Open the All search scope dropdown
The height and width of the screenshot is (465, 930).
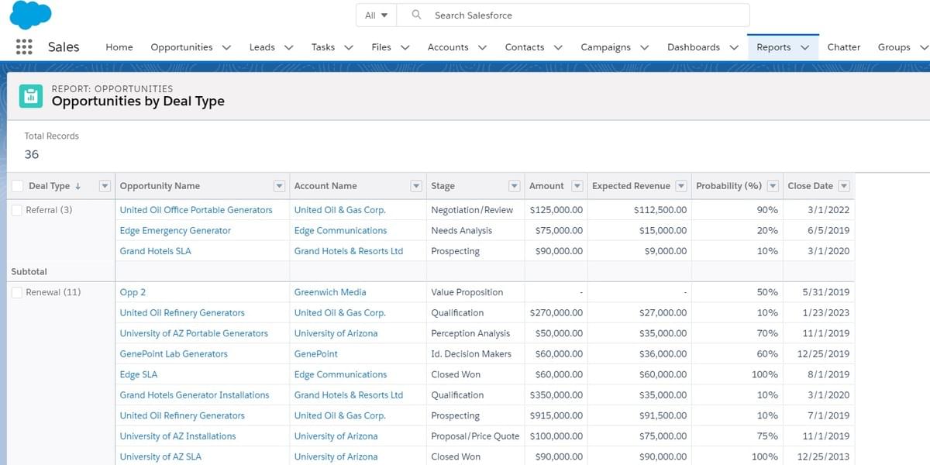(376, 15)
